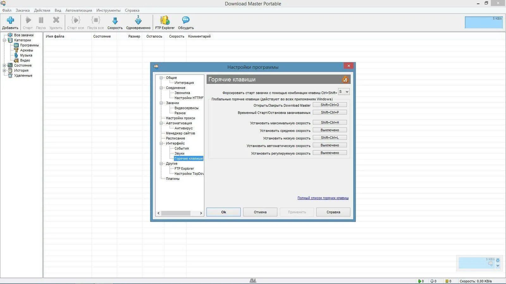Click the hotkeys section icon in dialog header

(345, 80)
